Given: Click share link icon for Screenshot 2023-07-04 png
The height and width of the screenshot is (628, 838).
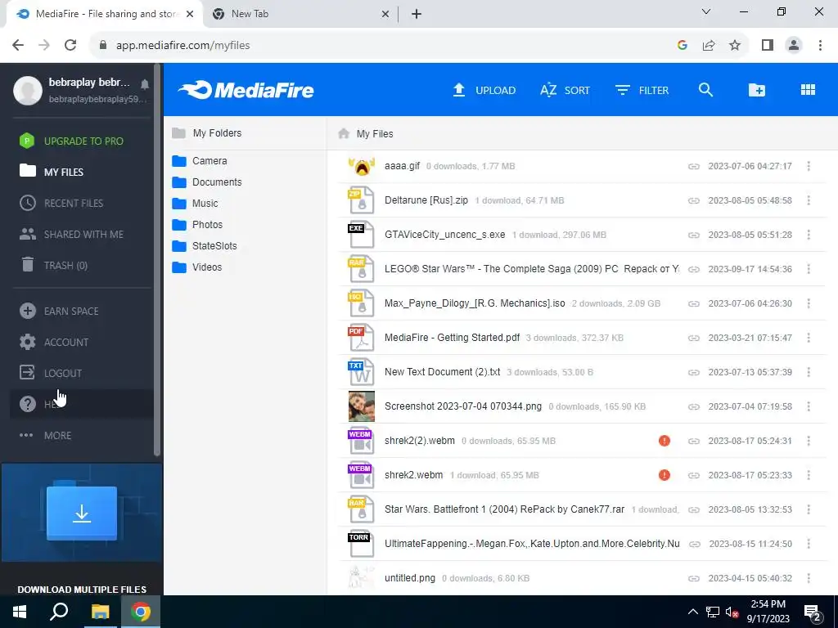Looking at the screenshot, I should pyautogui.click(x=694, y=406).
